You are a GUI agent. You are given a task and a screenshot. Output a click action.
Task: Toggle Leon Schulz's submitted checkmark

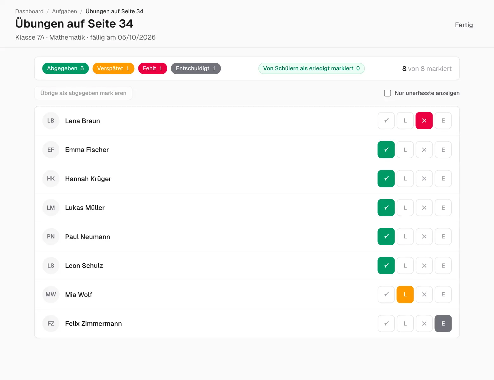[x=386, y=266]
